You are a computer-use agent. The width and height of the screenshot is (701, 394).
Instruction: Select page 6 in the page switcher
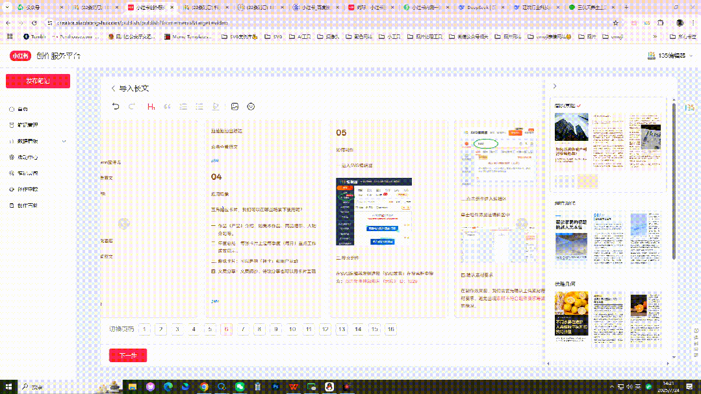(x=226, y=330)
